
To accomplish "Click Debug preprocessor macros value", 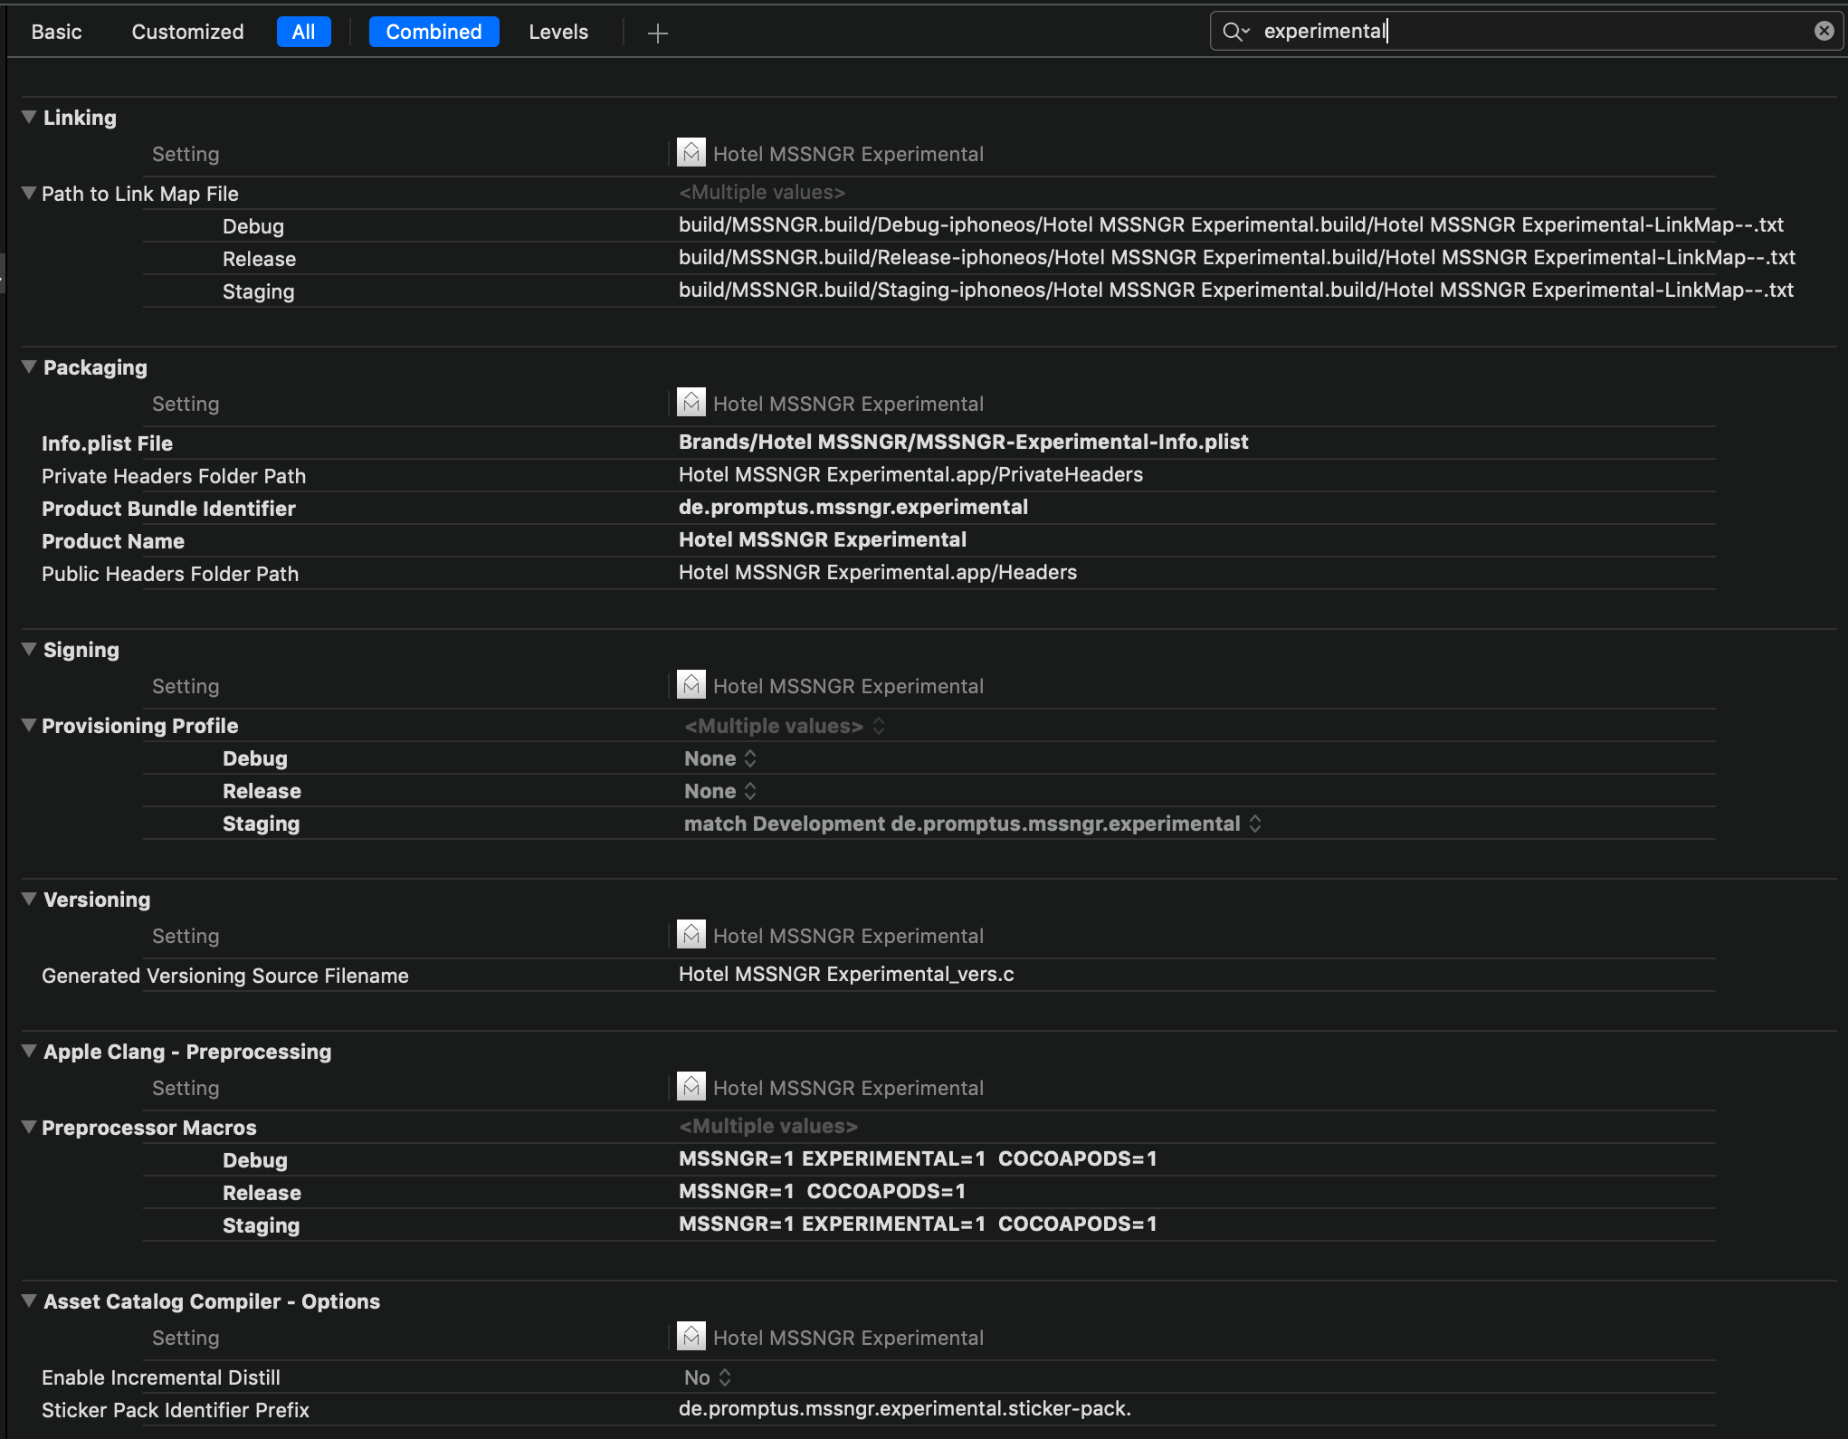I will point(918,1158).
